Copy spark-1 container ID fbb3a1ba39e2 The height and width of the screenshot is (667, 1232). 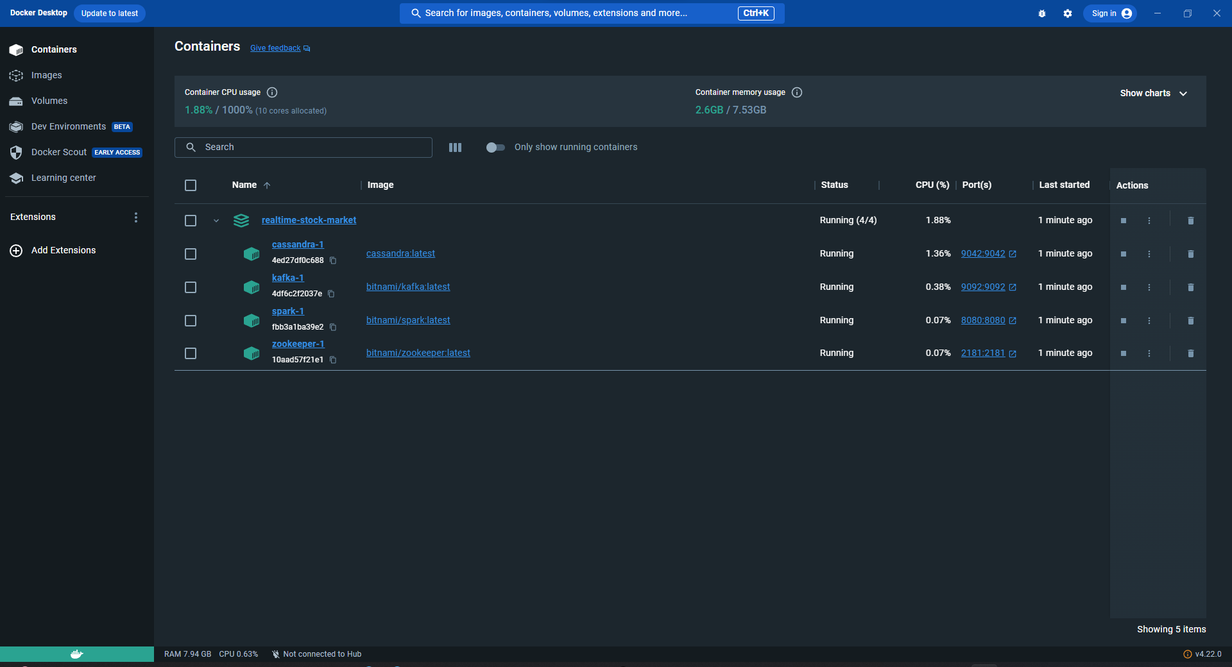[x=333, y=327]
